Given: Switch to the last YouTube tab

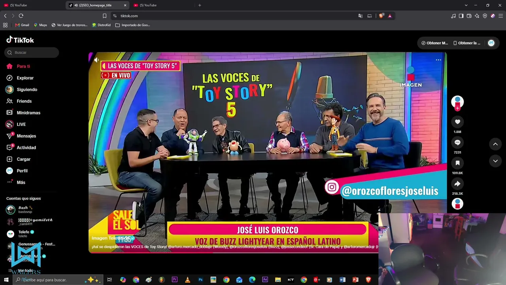Looking at the screenshot, I should (161, 5).
